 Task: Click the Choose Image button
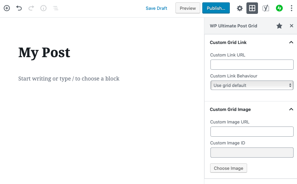pyautogui.click(x=228, y=168)
